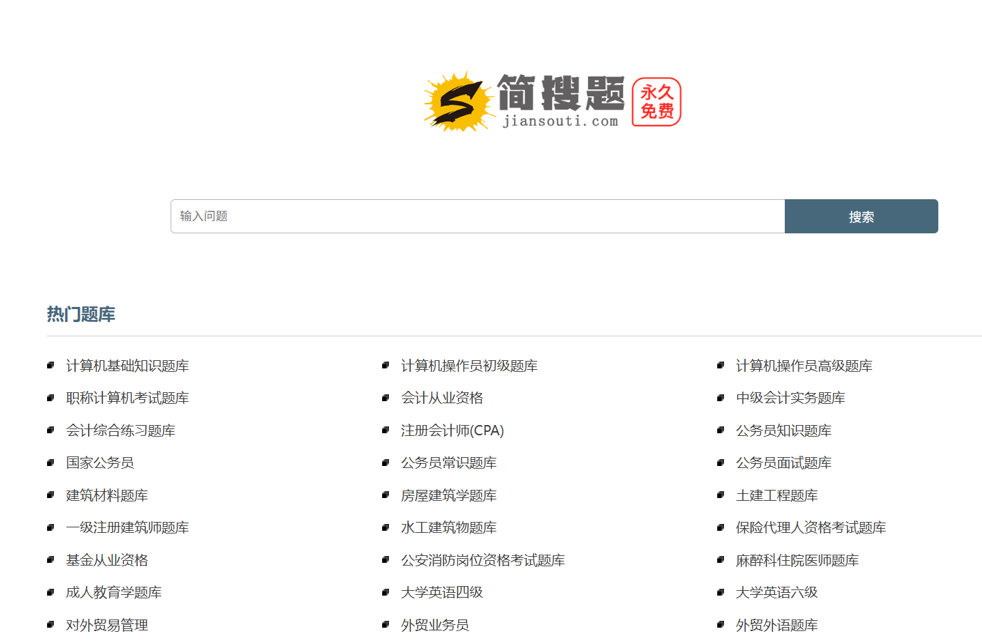The image size is (982, 642).
Task: Click the 搜索 button
Action: coord(861,216)
